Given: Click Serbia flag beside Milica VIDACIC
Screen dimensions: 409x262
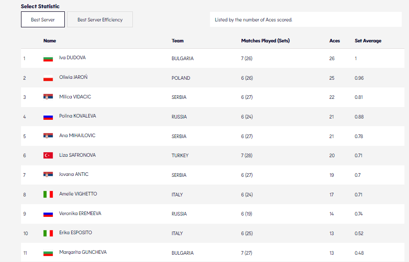Looking at the screenshot, I should (x=48, y=98).
